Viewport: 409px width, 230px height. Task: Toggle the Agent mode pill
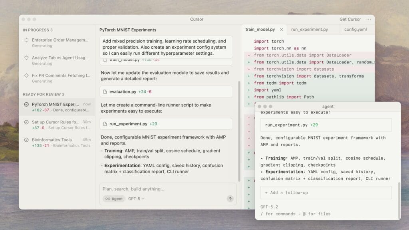coord(114,198)
